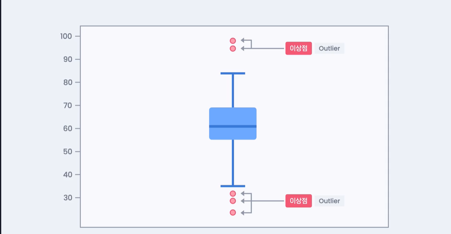Click the lowest red outlier dot below 30
The image size is (451, 234).
[233, 212]
